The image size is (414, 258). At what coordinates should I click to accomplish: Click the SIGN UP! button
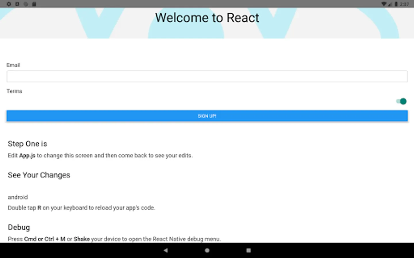[207, 116]
